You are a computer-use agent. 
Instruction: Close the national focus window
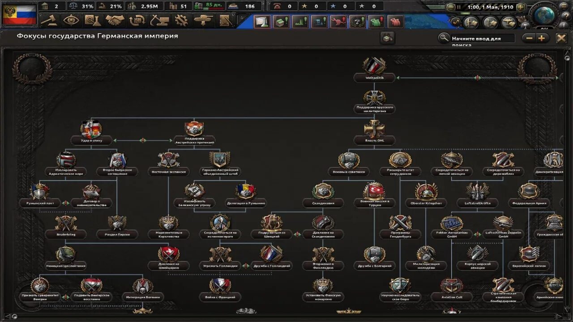tap(561, 38)
